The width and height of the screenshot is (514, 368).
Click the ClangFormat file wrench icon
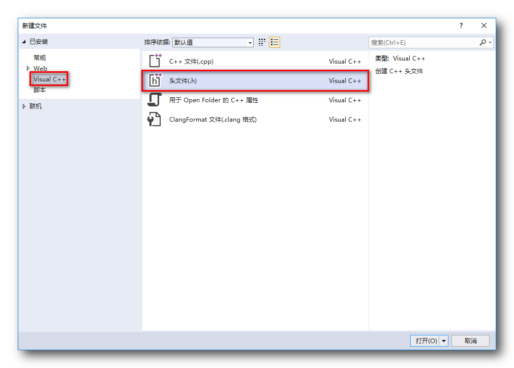coord(154,119)
